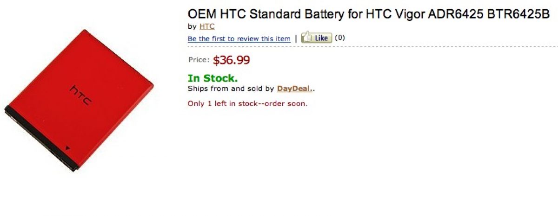Click the $36.99 price
Screen dimensions: 558x216
tap(231, 60)
